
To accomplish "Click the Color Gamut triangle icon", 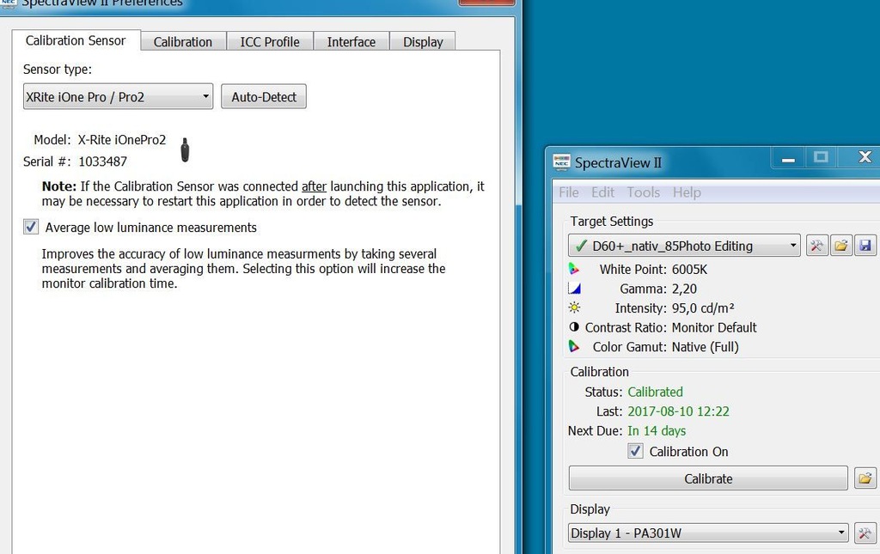I will pos(573,346).
